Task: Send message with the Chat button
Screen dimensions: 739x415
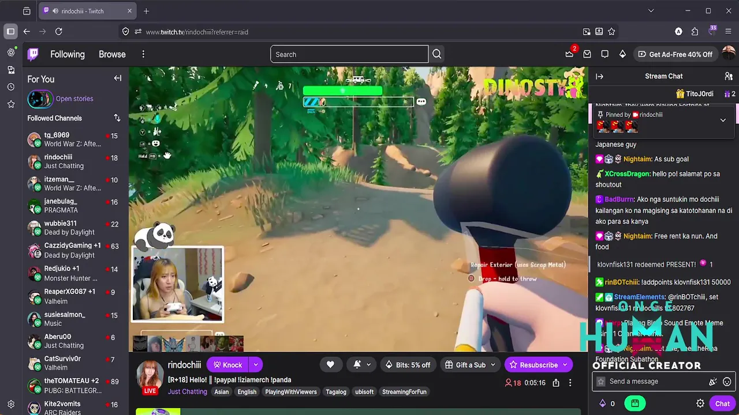Action: (722, 403)
